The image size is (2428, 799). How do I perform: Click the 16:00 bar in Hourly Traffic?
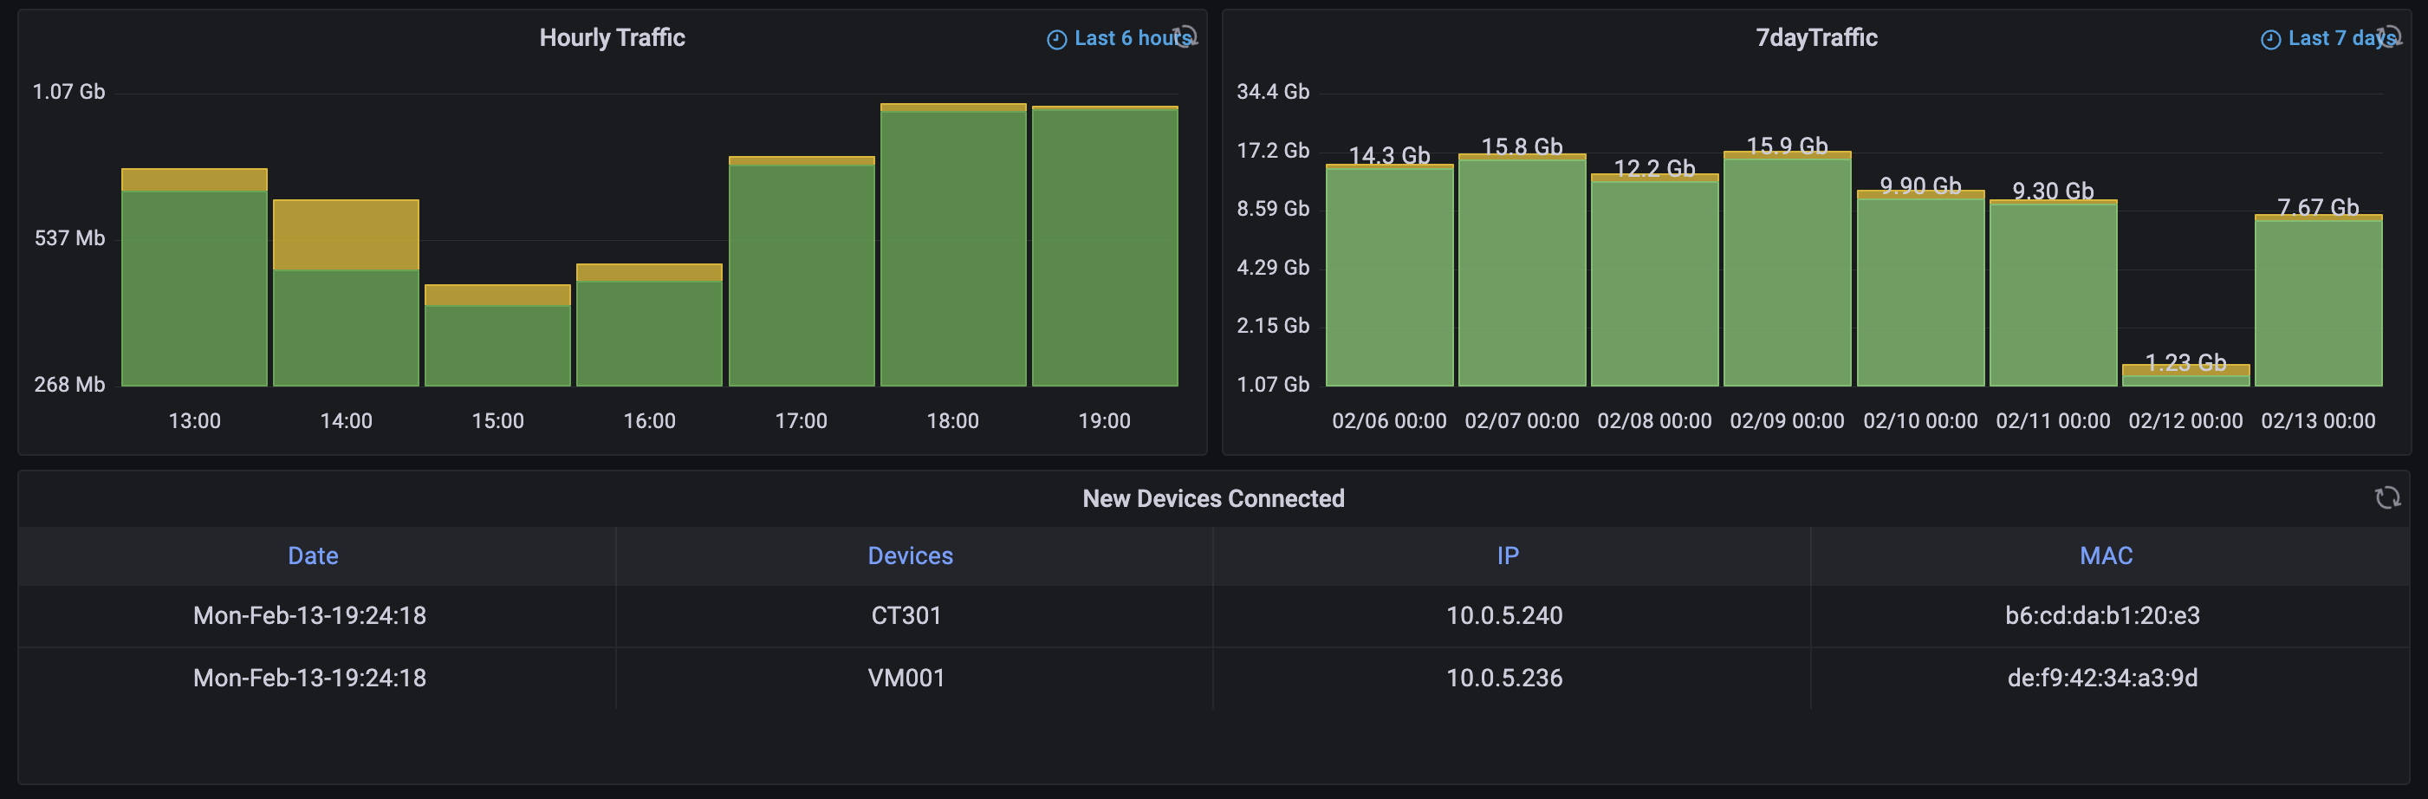tap(649, 325)
